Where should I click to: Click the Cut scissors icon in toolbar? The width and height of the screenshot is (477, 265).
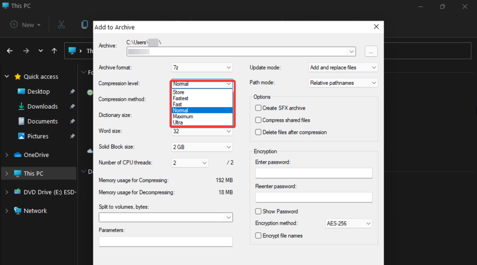[61, 24]
